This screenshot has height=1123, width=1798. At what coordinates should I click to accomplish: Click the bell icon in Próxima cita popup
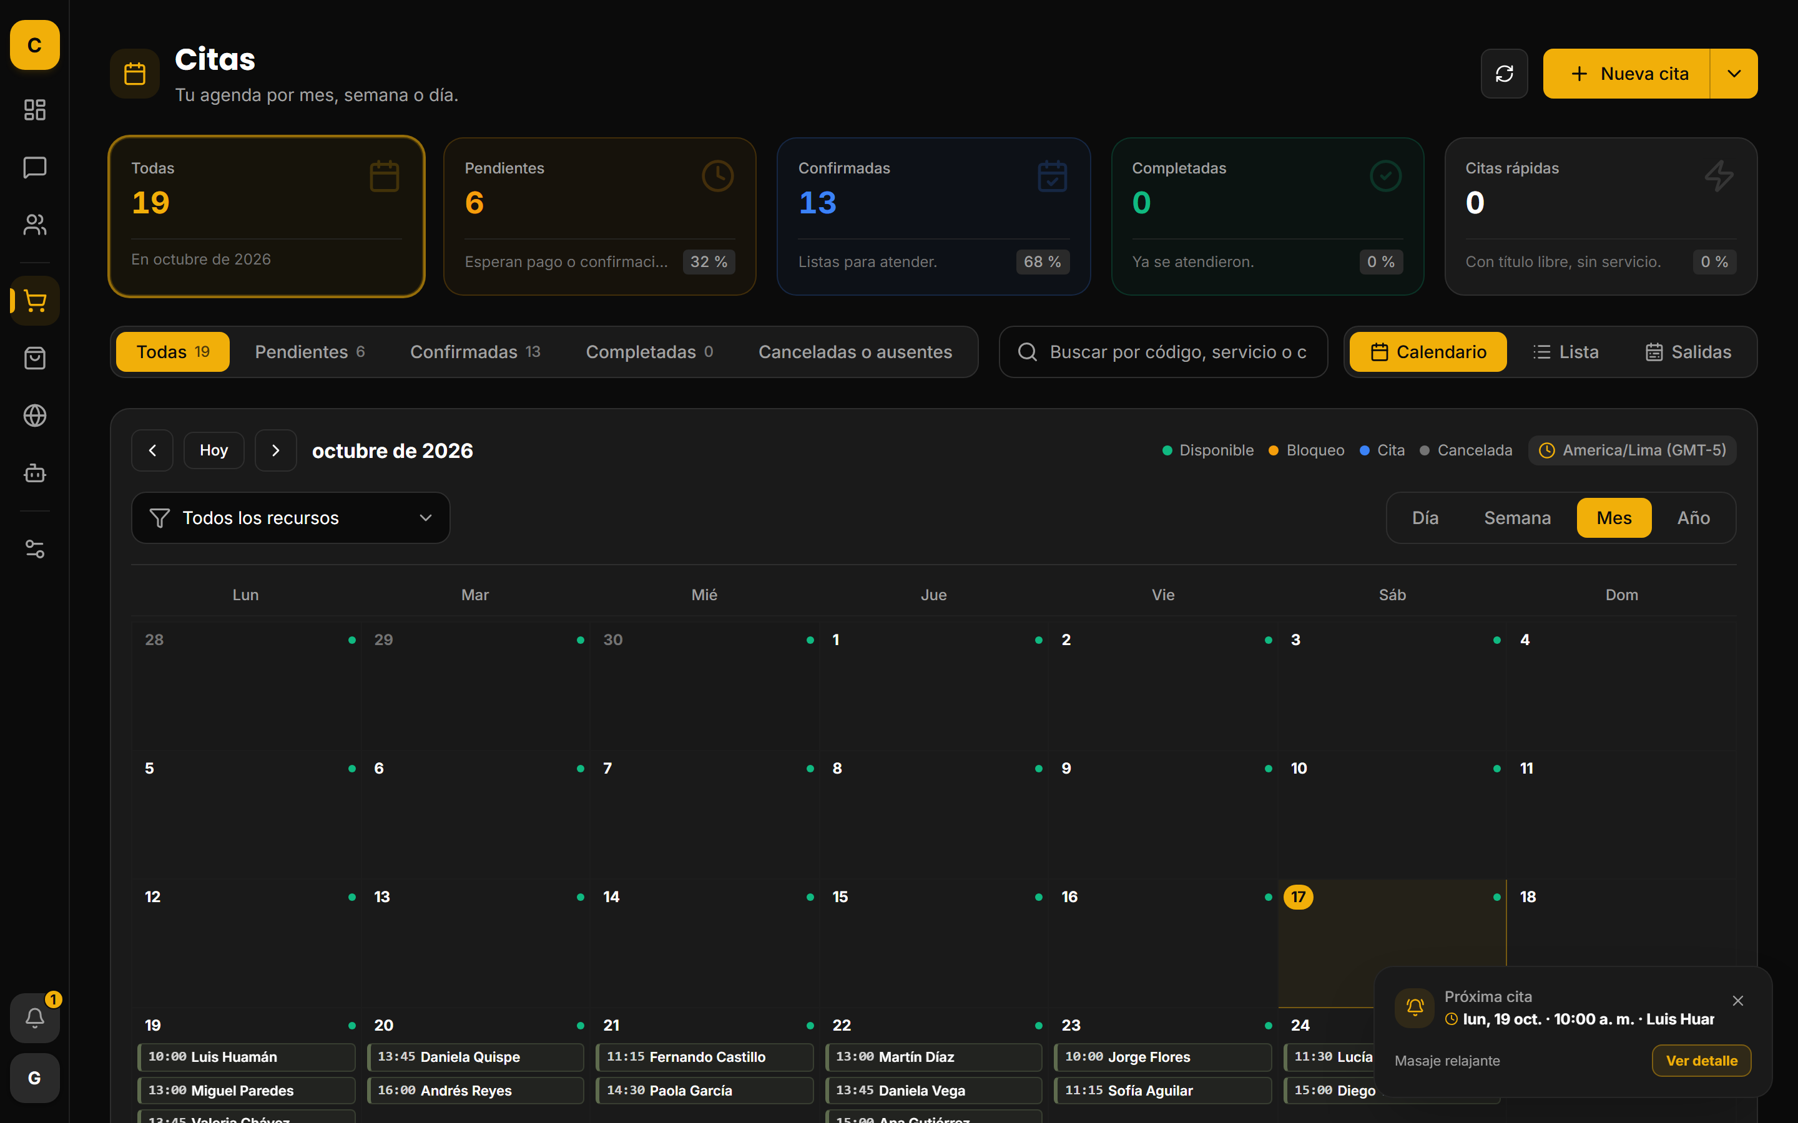tap(1415, 1007)
